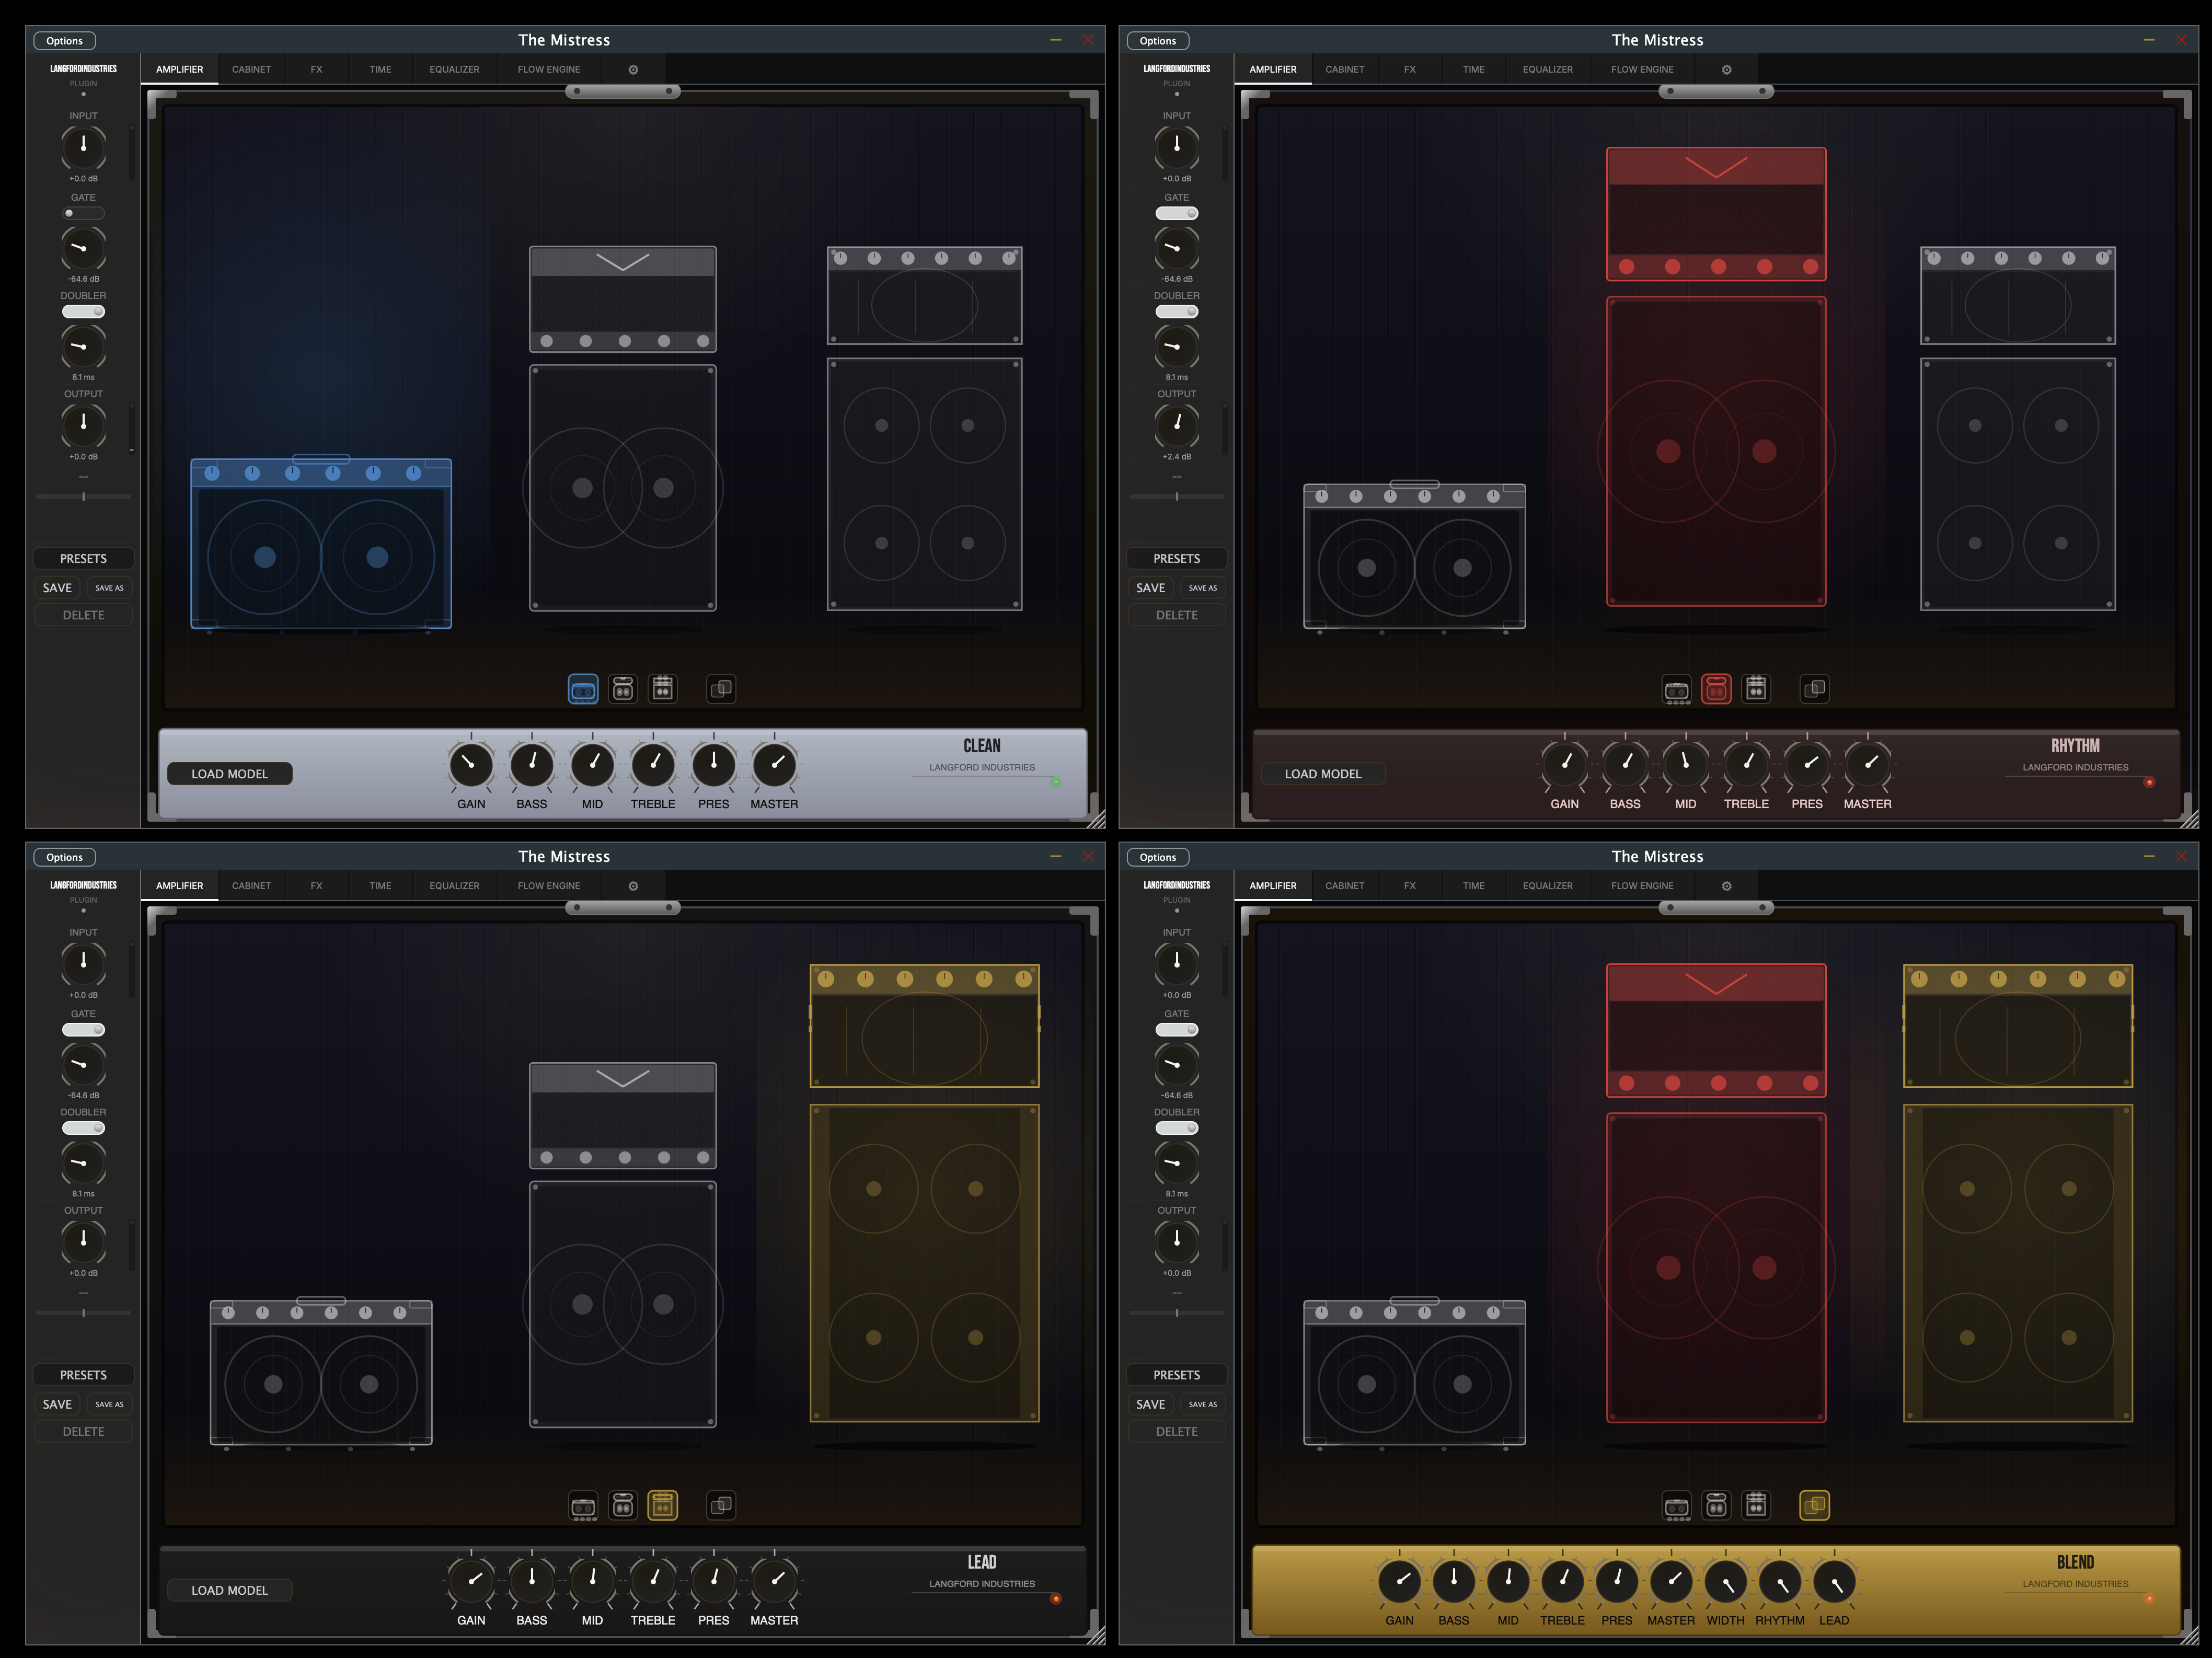The image size is (2212, 1658).
Task: Open the Options menu in Blend window
Action: 1158,857
